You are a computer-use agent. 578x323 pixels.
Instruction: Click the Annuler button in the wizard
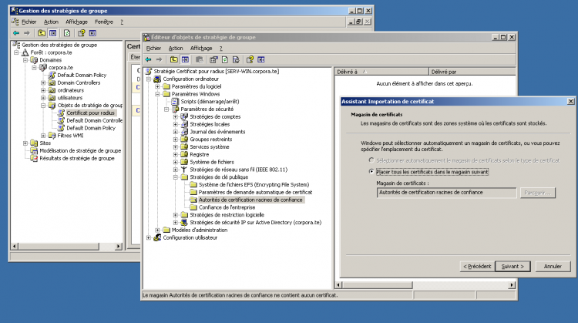point(553,266)
